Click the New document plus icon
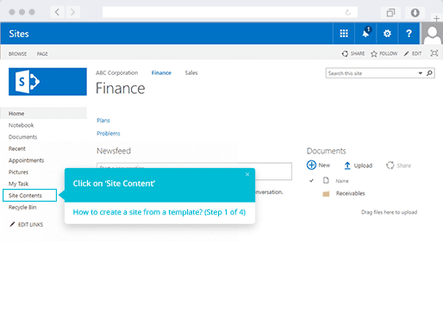 click(x=311, y=165)
